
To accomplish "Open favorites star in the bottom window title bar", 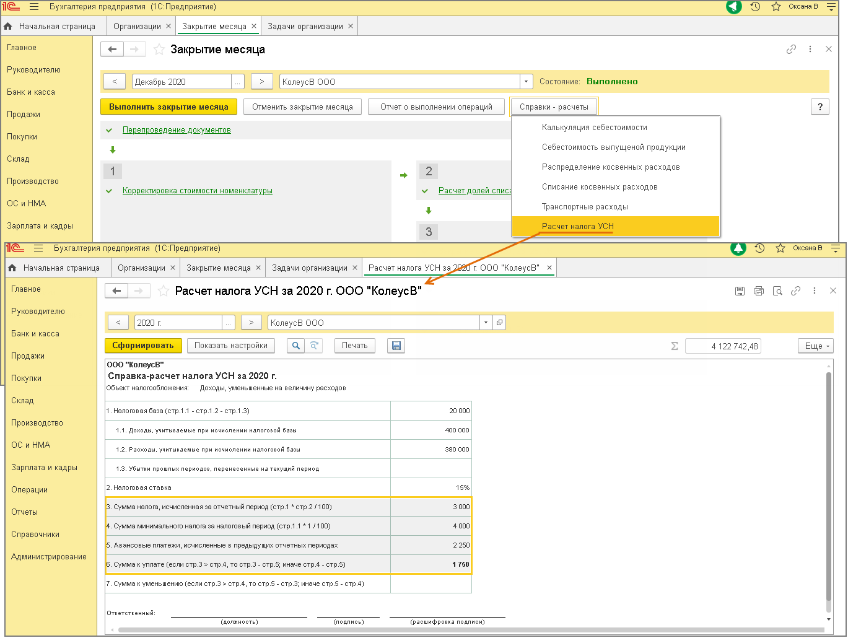I will [780, 248].
